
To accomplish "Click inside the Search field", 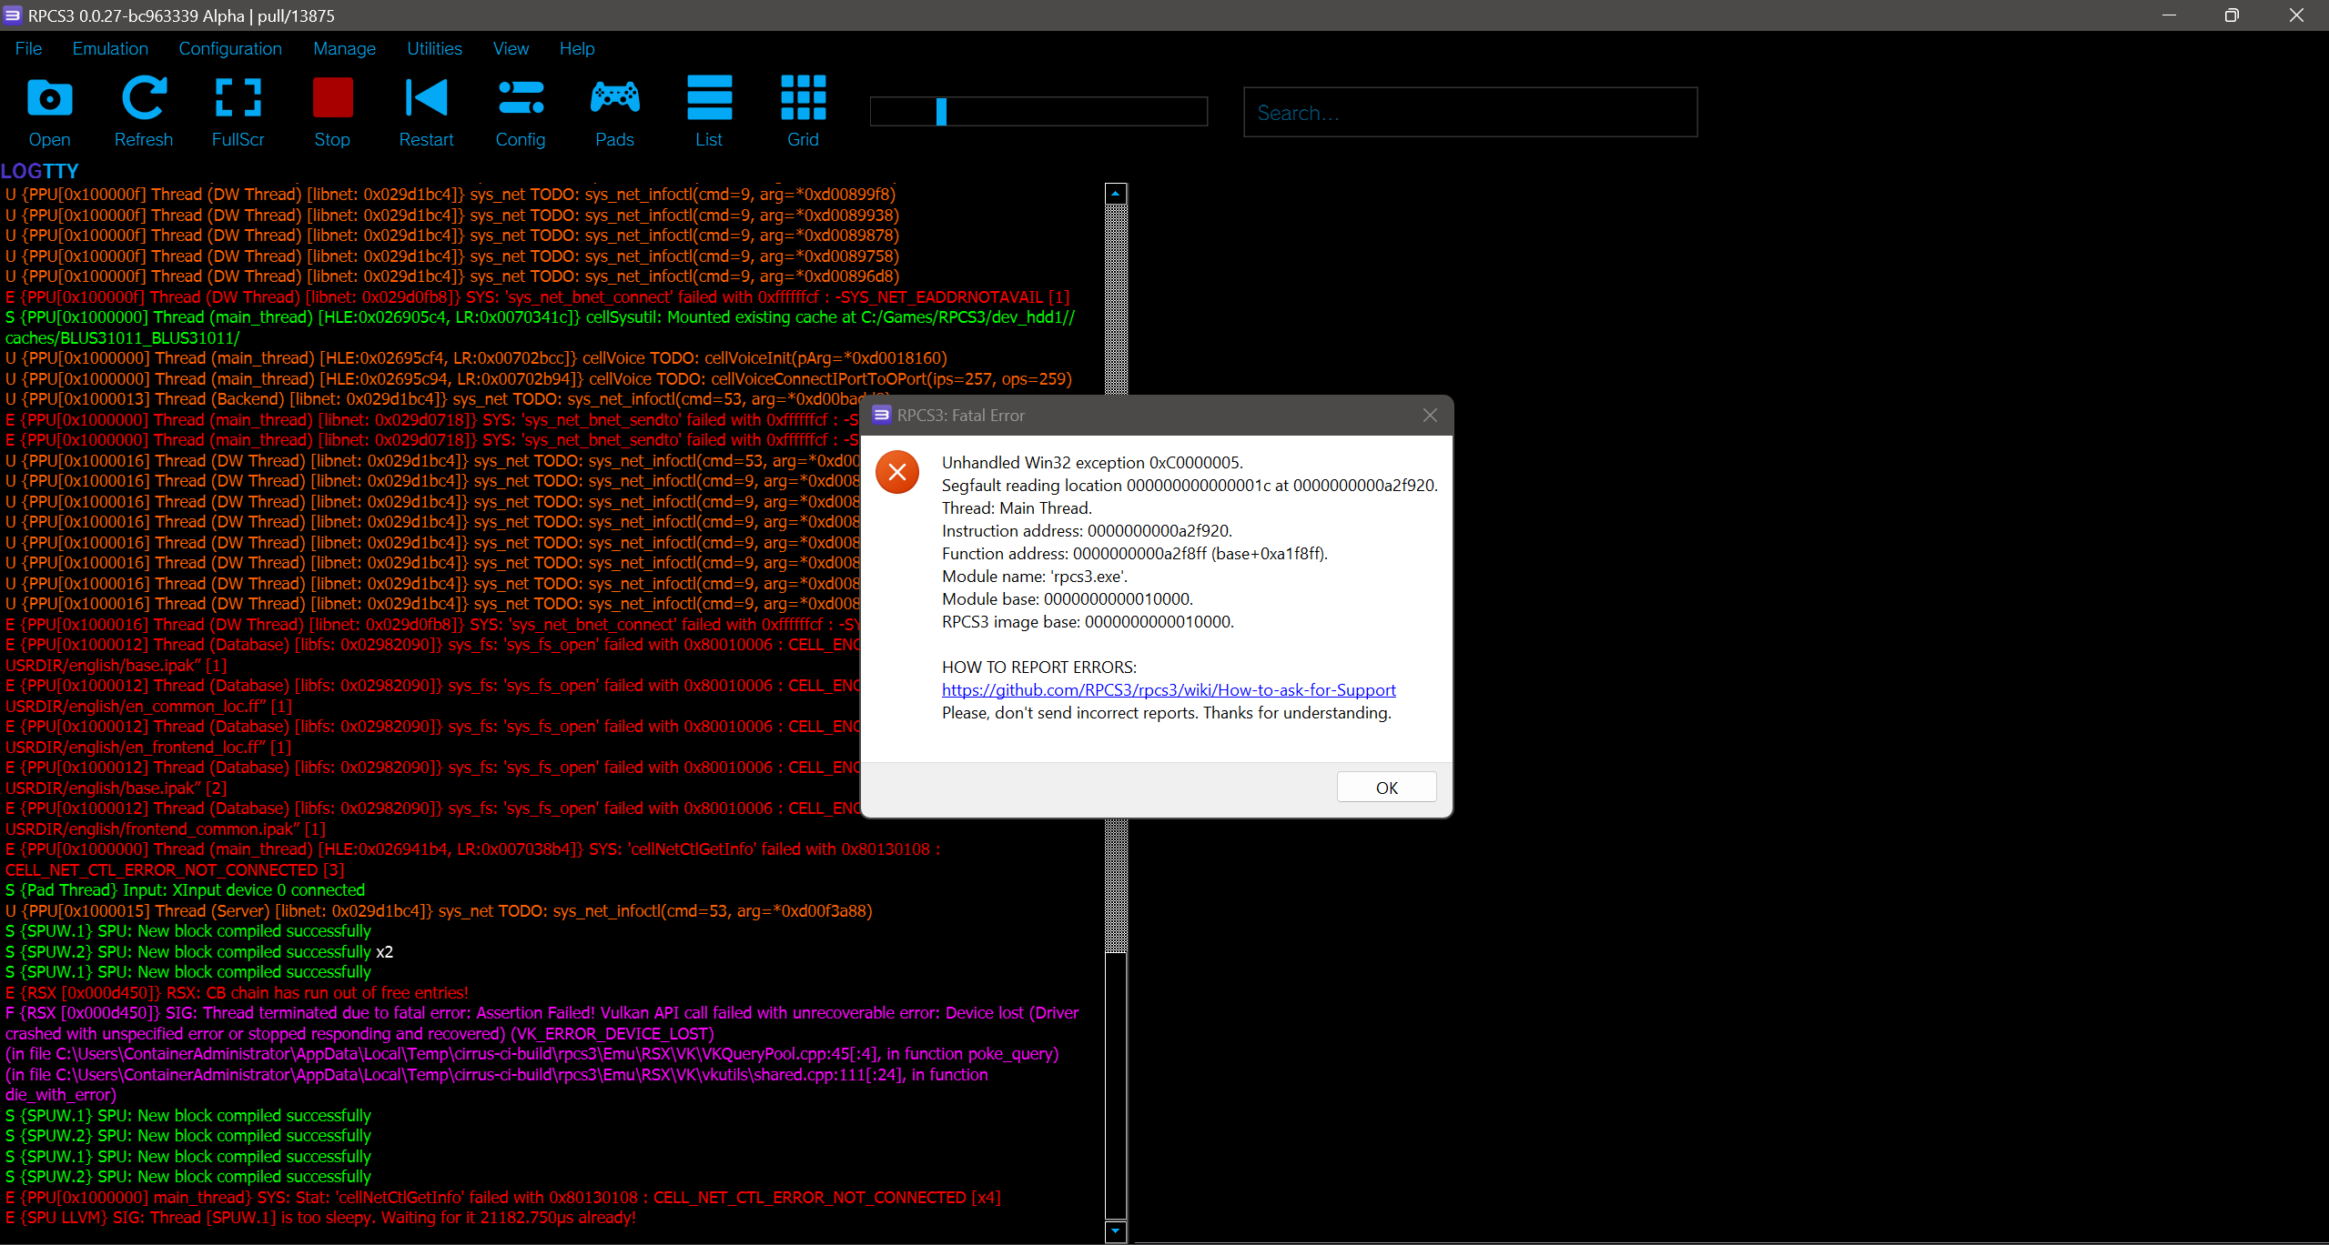I will (1468, 112).
